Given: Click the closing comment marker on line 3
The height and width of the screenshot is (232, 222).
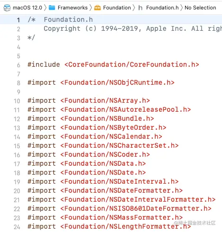Looking at the screenshot, I should tap(31, 38).
